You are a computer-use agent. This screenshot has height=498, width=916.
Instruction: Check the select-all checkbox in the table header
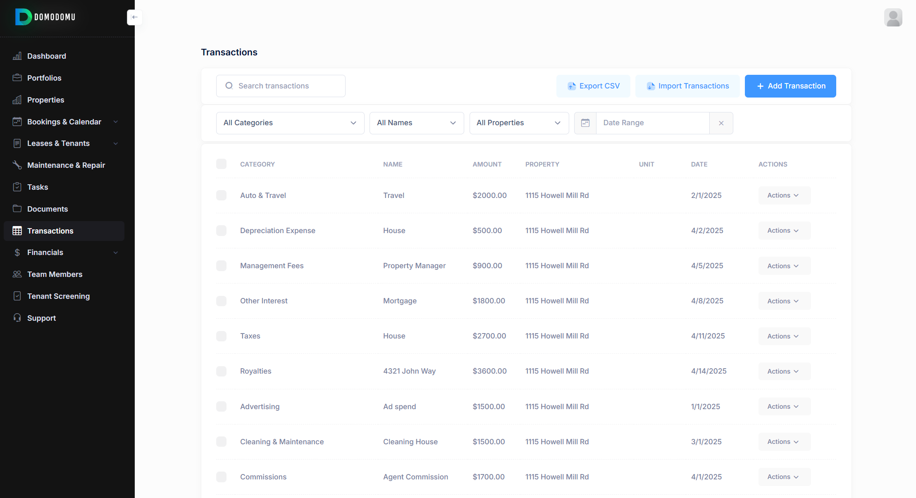pos(221,164)
